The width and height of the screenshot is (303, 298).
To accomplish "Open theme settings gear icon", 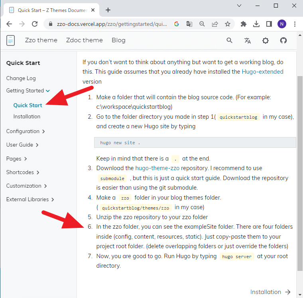I will click(x=266, y=40).
